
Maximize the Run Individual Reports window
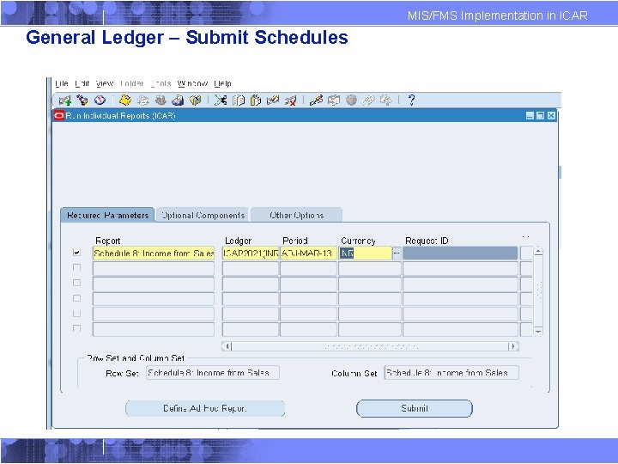pyautogui.click(x=541, y=116)
